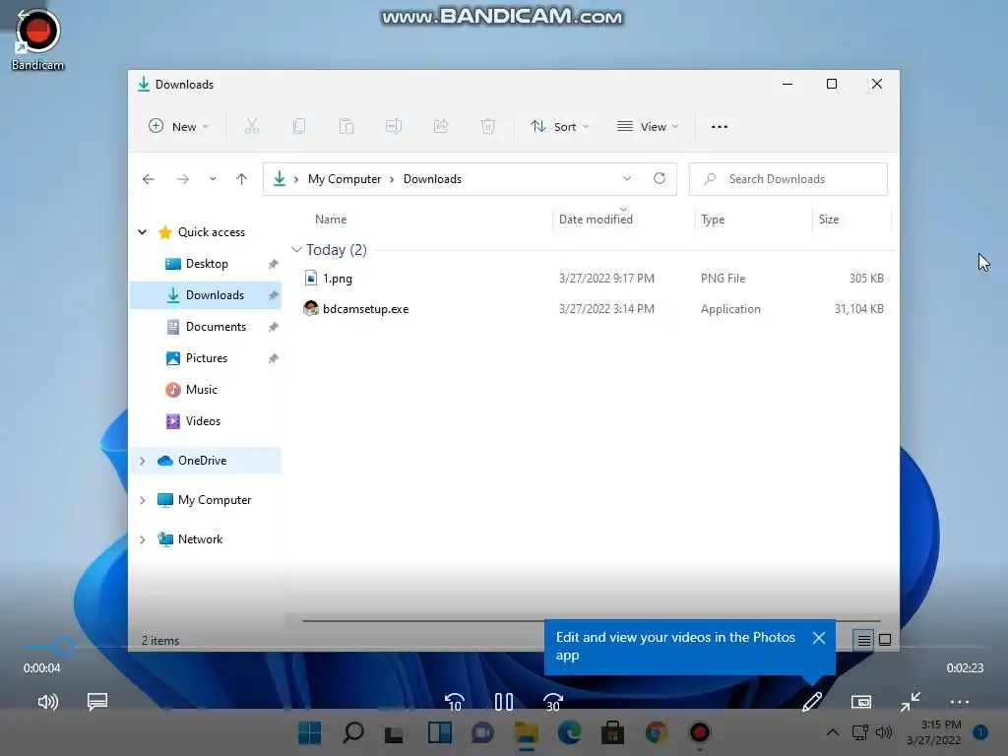Go up one folder level arrow
This screenshot has width=1008, height=756.
tap(242, 179)
